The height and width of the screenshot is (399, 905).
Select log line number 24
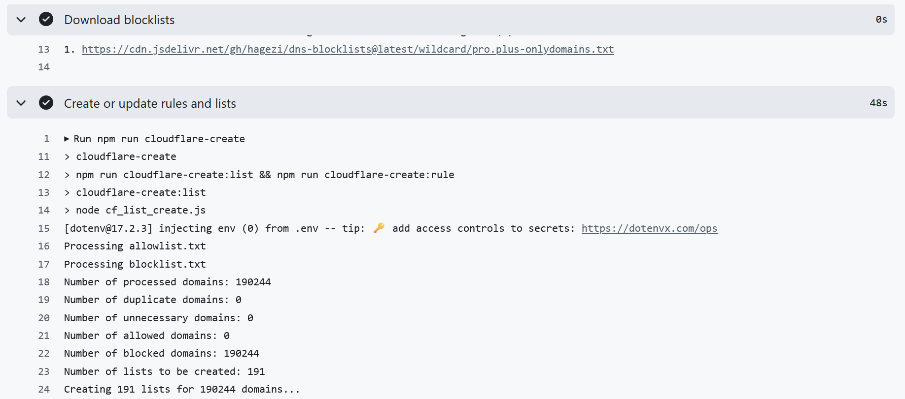click(44, 389)
